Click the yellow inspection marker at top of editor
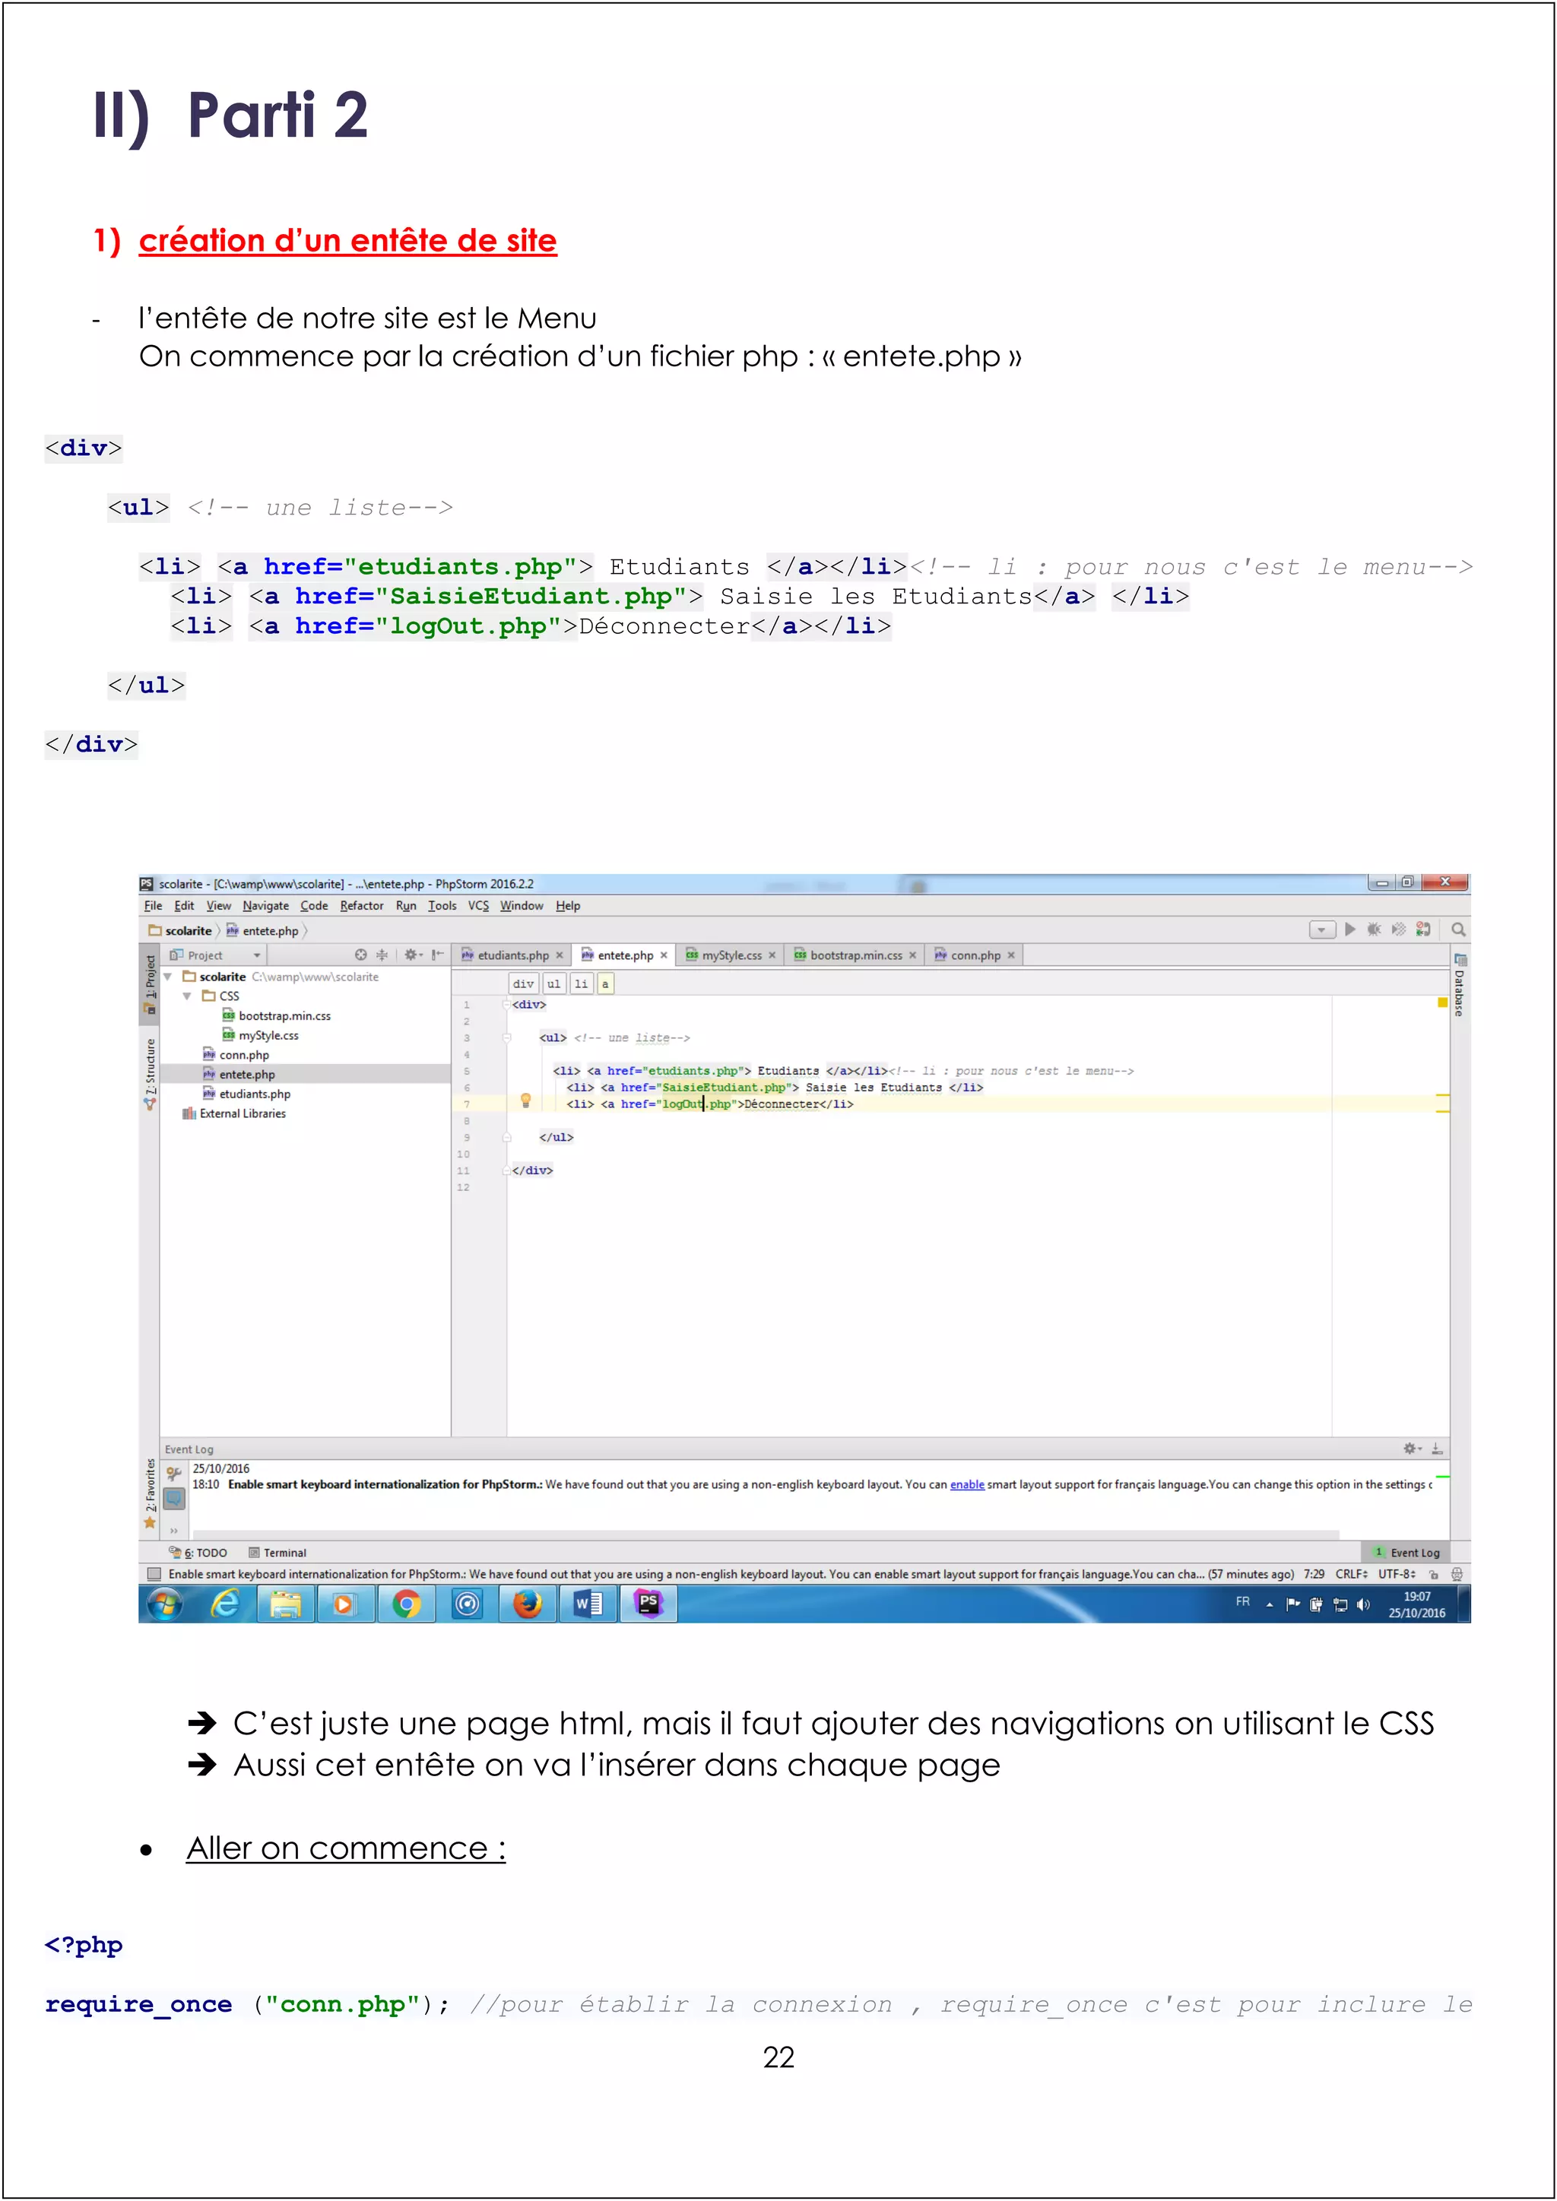This screenshot has height=2201, width=1557. [x=1442, y=1002]
